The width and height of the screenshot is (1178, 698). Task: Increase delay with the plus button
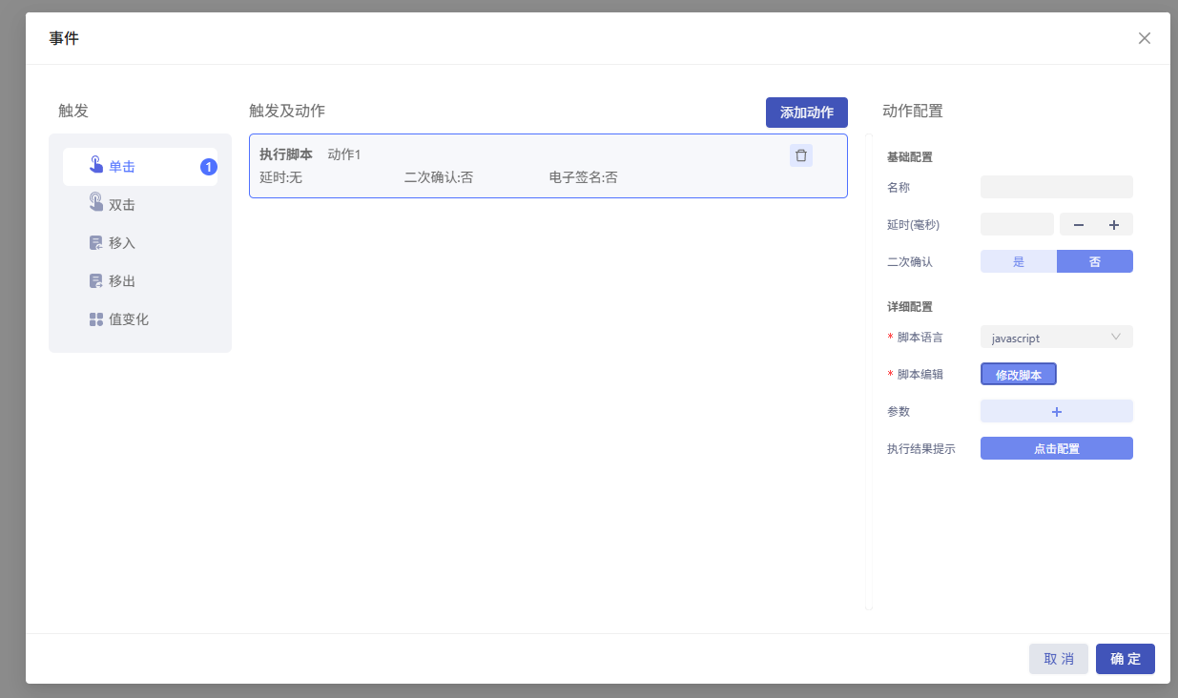[x=1113, y=225]
